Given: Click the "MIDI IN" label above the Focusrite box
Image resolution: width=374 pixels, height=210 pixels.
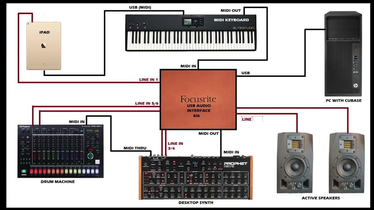Looking at the screenshot, I should [188, 66].
